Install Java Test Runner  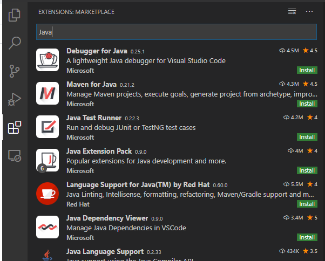tap(307, 137)
